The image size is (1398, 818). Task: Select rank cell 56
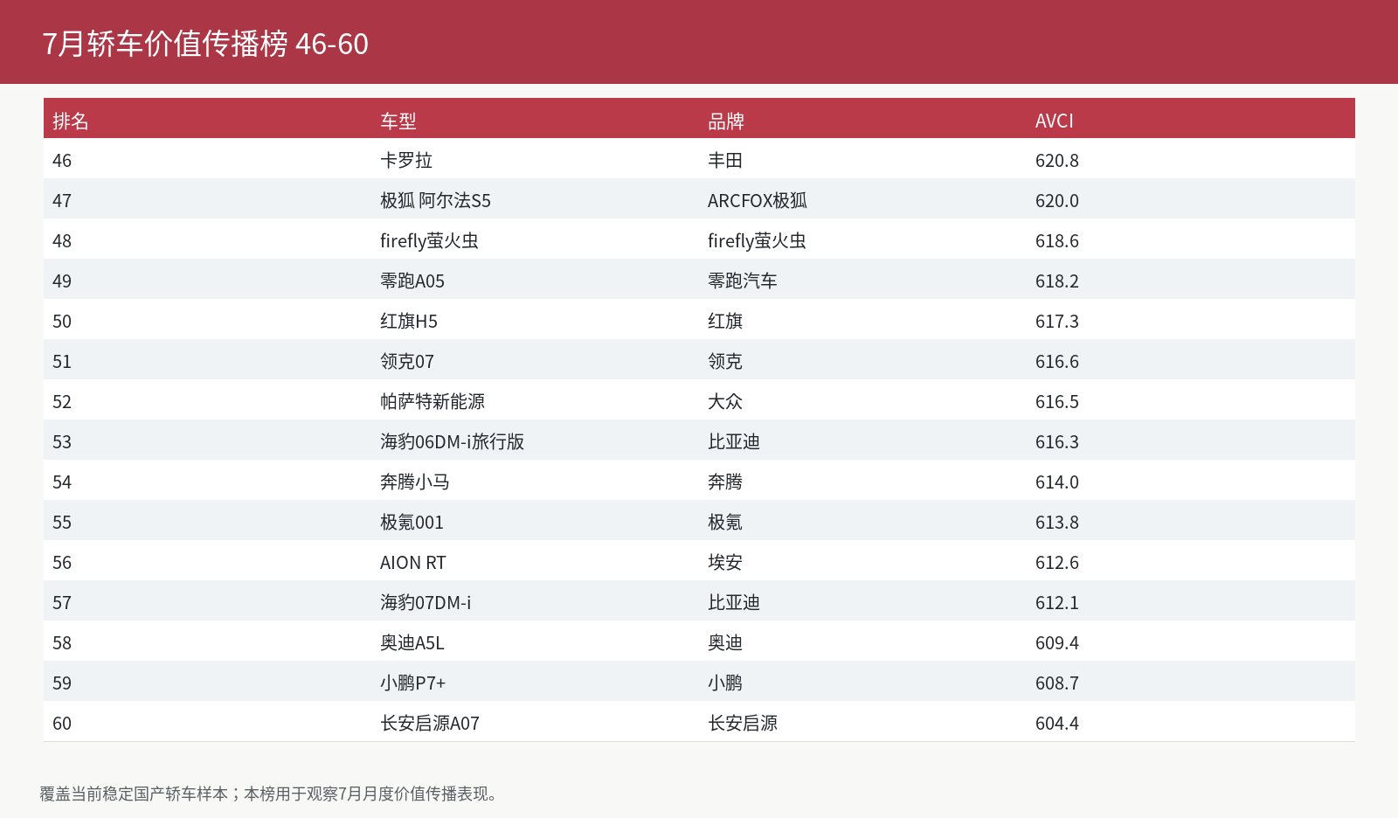click(x=62, y=563)
